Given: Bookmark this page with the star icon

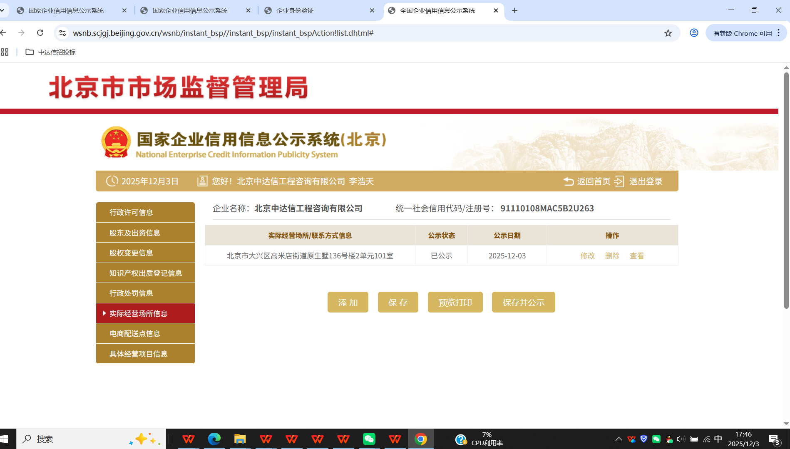Looking at the screenshot, I should (668, 33).
